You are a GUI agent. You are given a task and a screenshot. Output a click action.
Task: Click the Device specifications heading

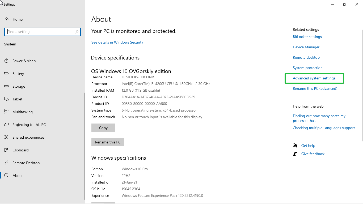click(x=115, y=58)
